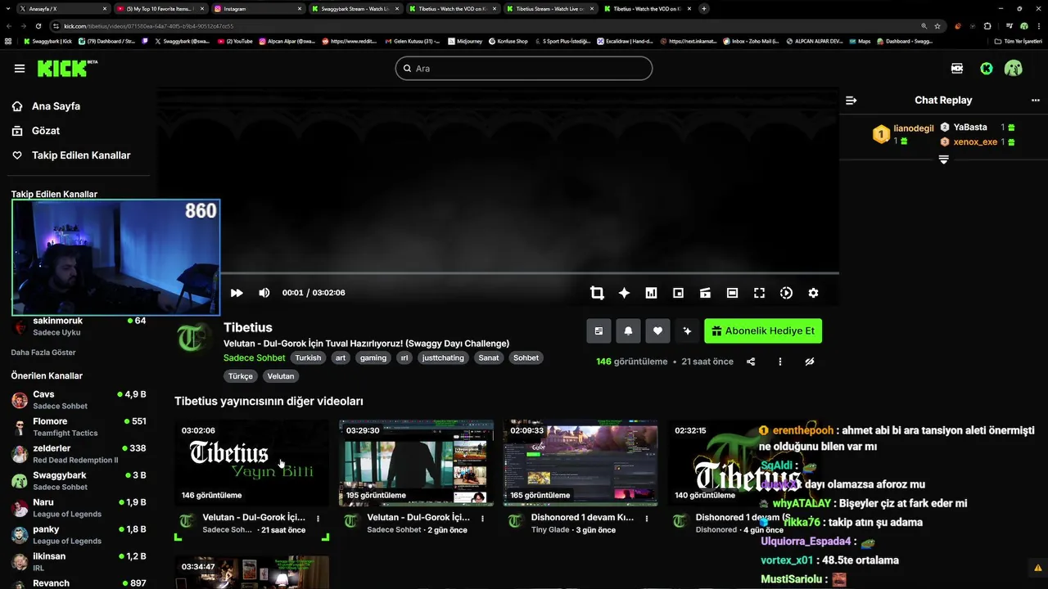Click the news/feed icon button beside the bell

click(x=599, y=331)
